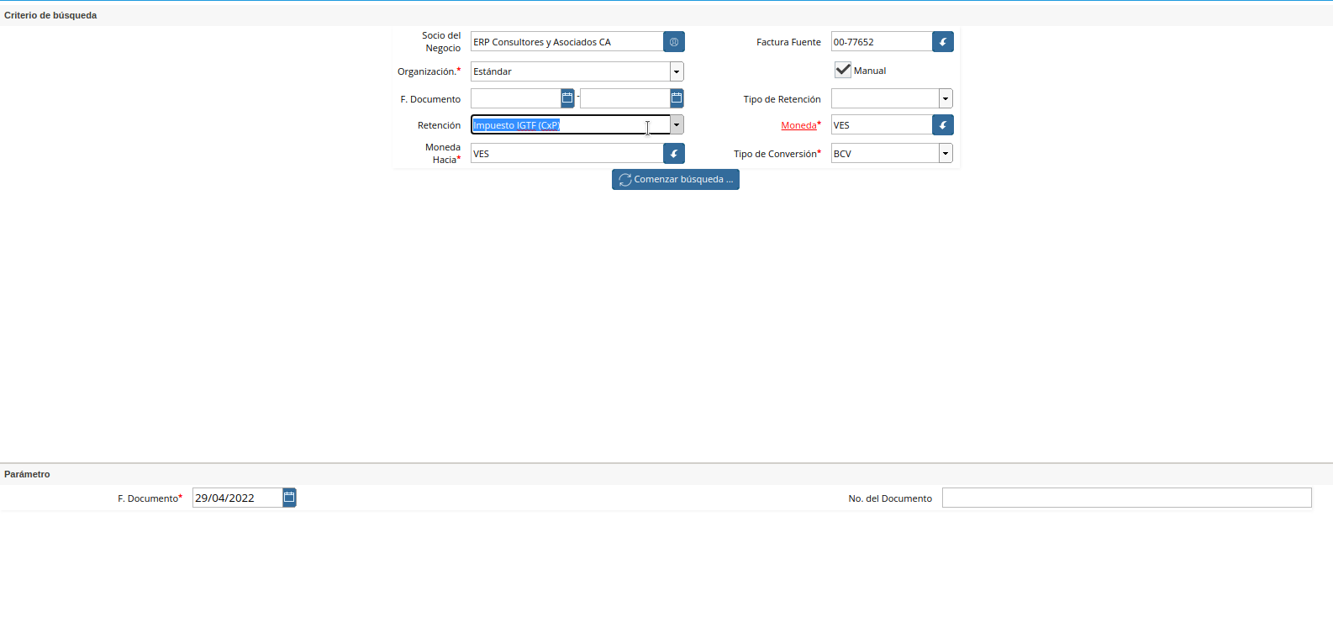This screenshot has width=1333, height=643.
Task: Click the Moneda Hacia field containing VES
Action: tap(567, 154)
